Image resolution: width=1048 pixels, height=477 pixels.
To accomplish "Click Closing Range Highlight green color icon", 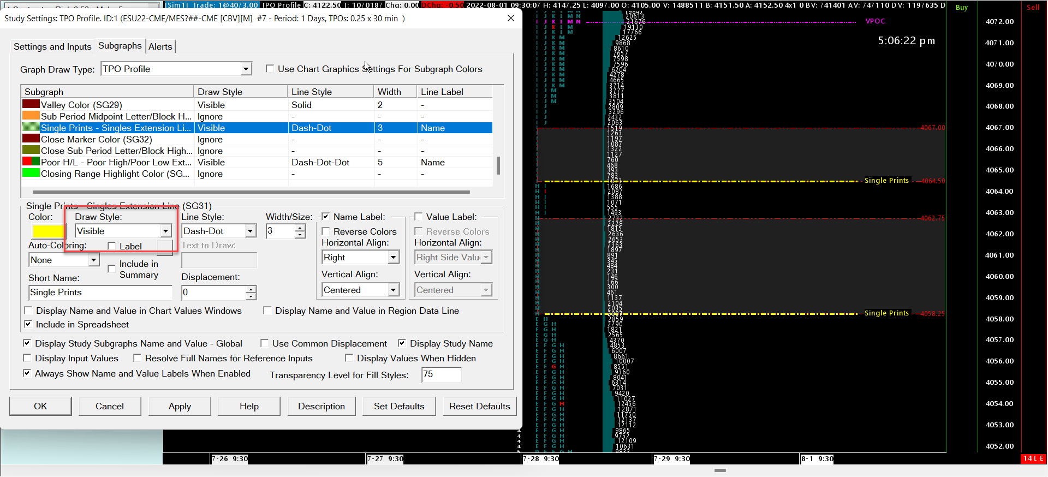I will tap(31, 174).
